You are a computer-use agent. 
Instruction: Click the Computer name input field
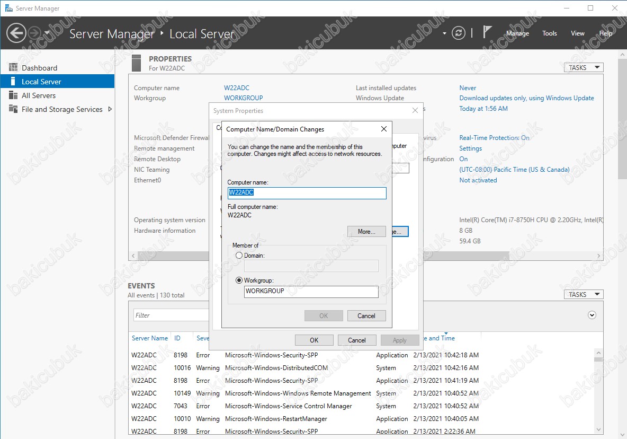[x=307, y=193]
